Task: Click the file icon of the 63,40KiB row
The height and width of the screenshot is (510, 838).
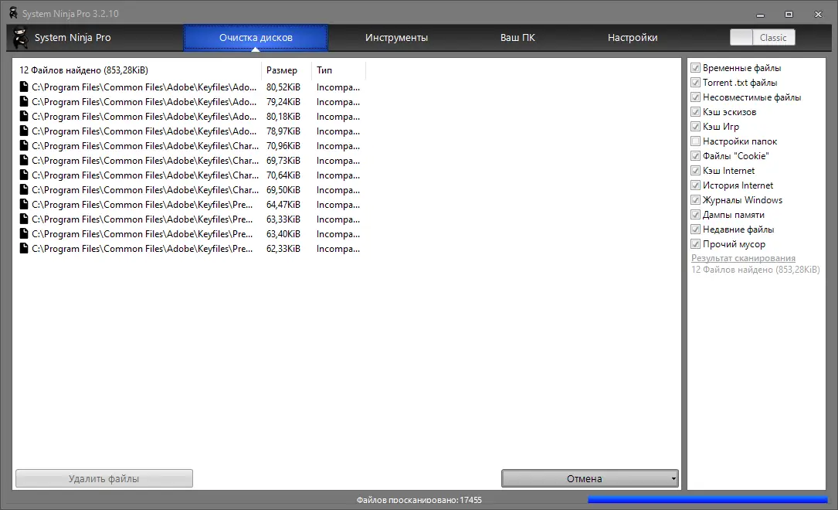Action: [23, 233]
